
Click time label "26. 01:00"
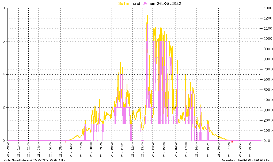pos(19,149)
